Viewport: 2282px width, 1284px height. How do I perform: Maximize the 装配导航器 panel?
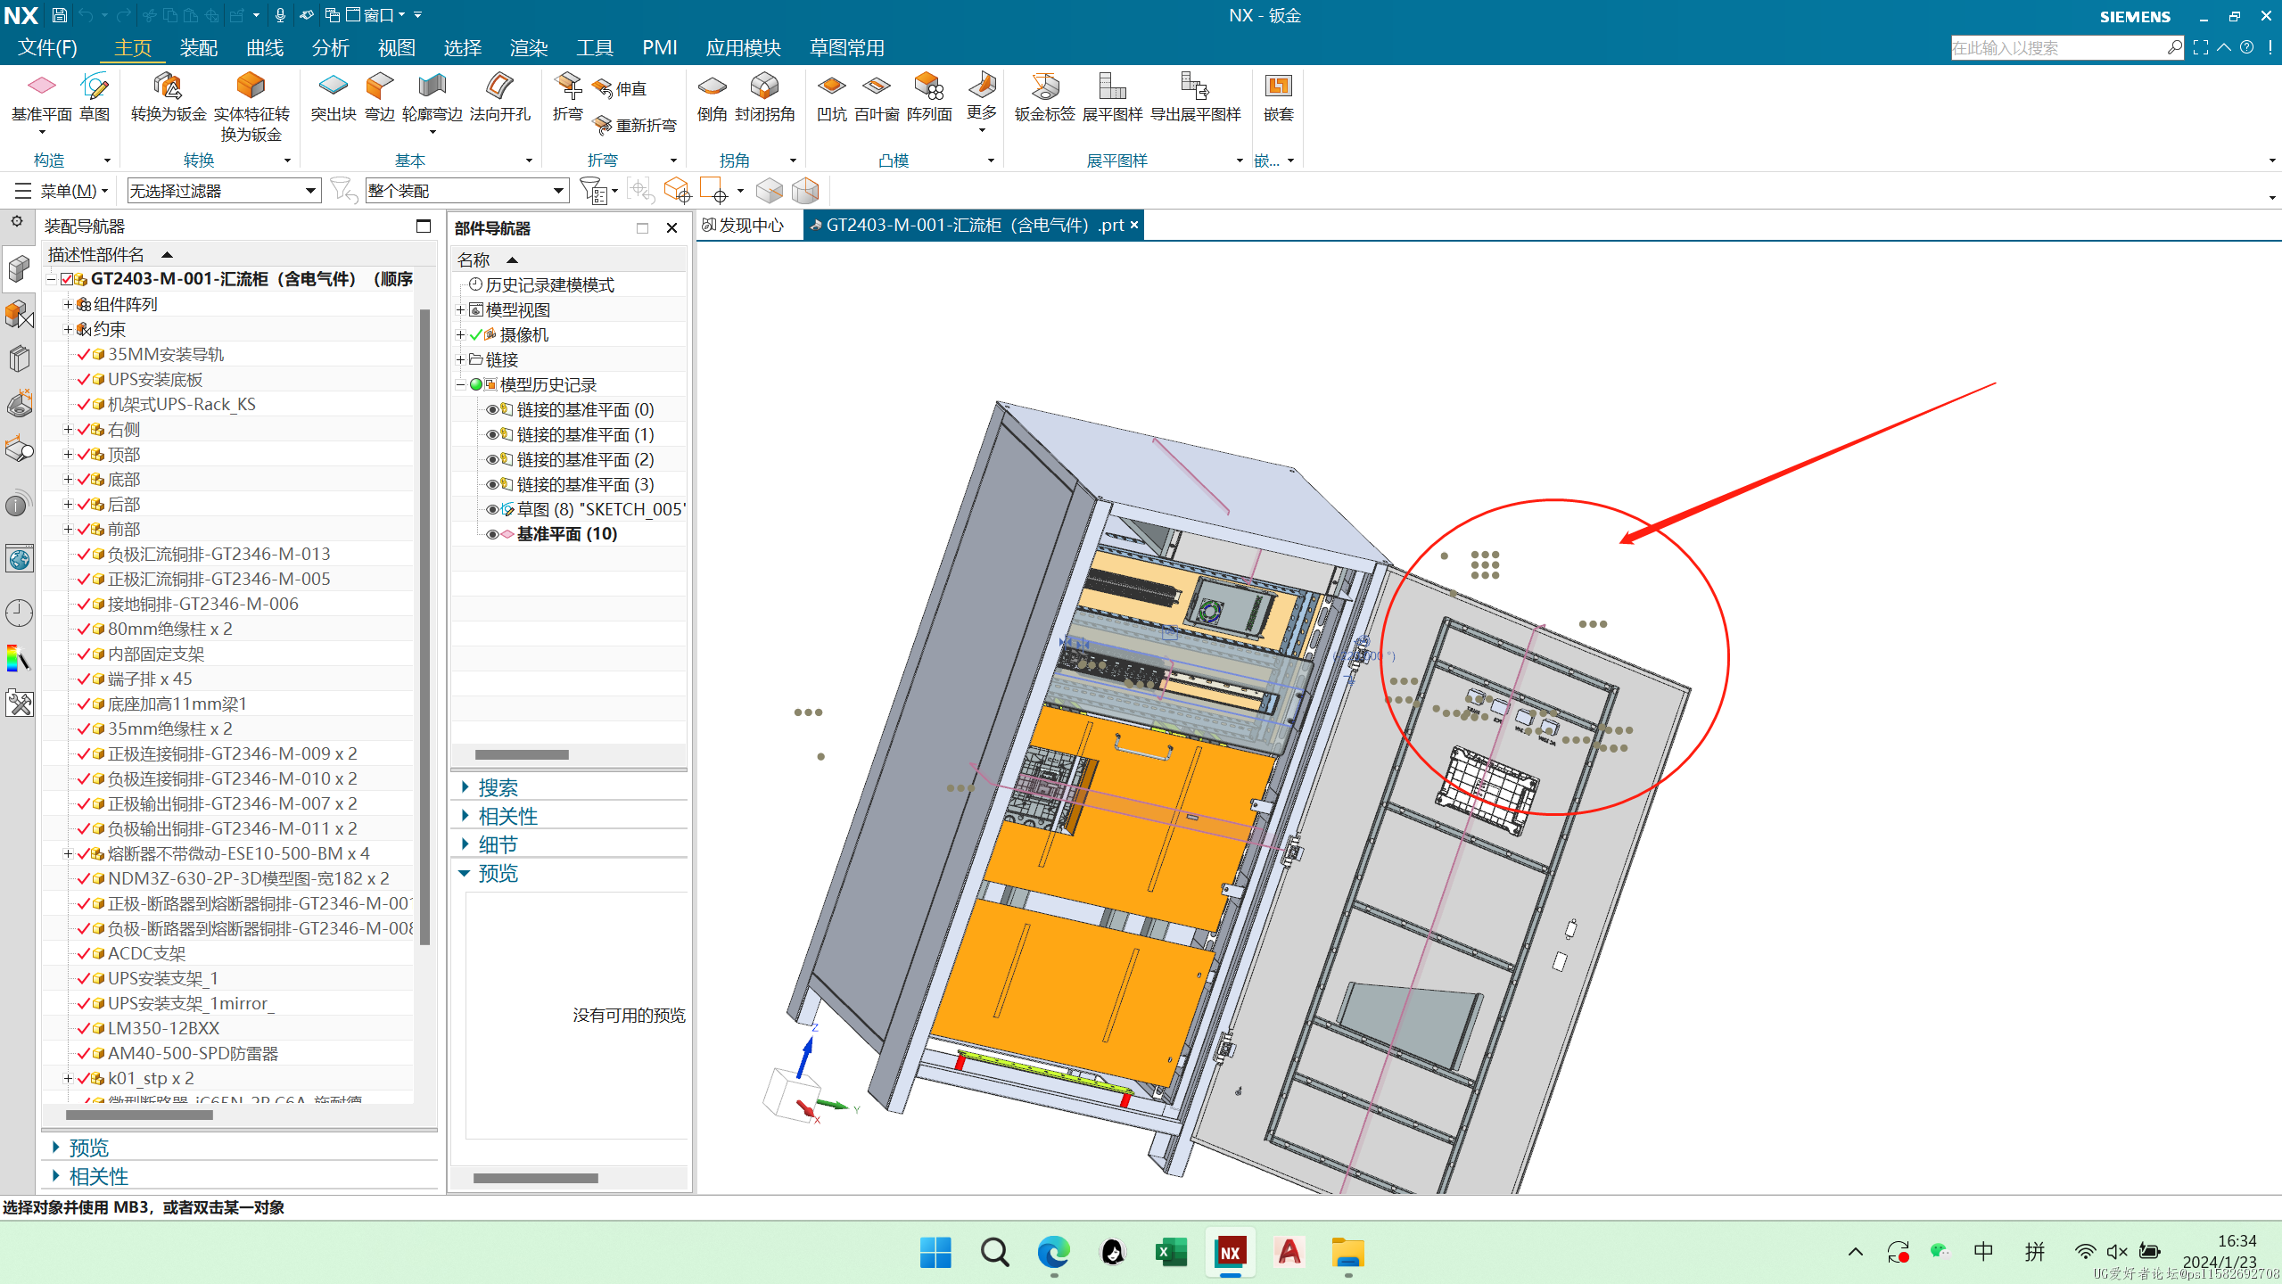(x=424, y=226)
